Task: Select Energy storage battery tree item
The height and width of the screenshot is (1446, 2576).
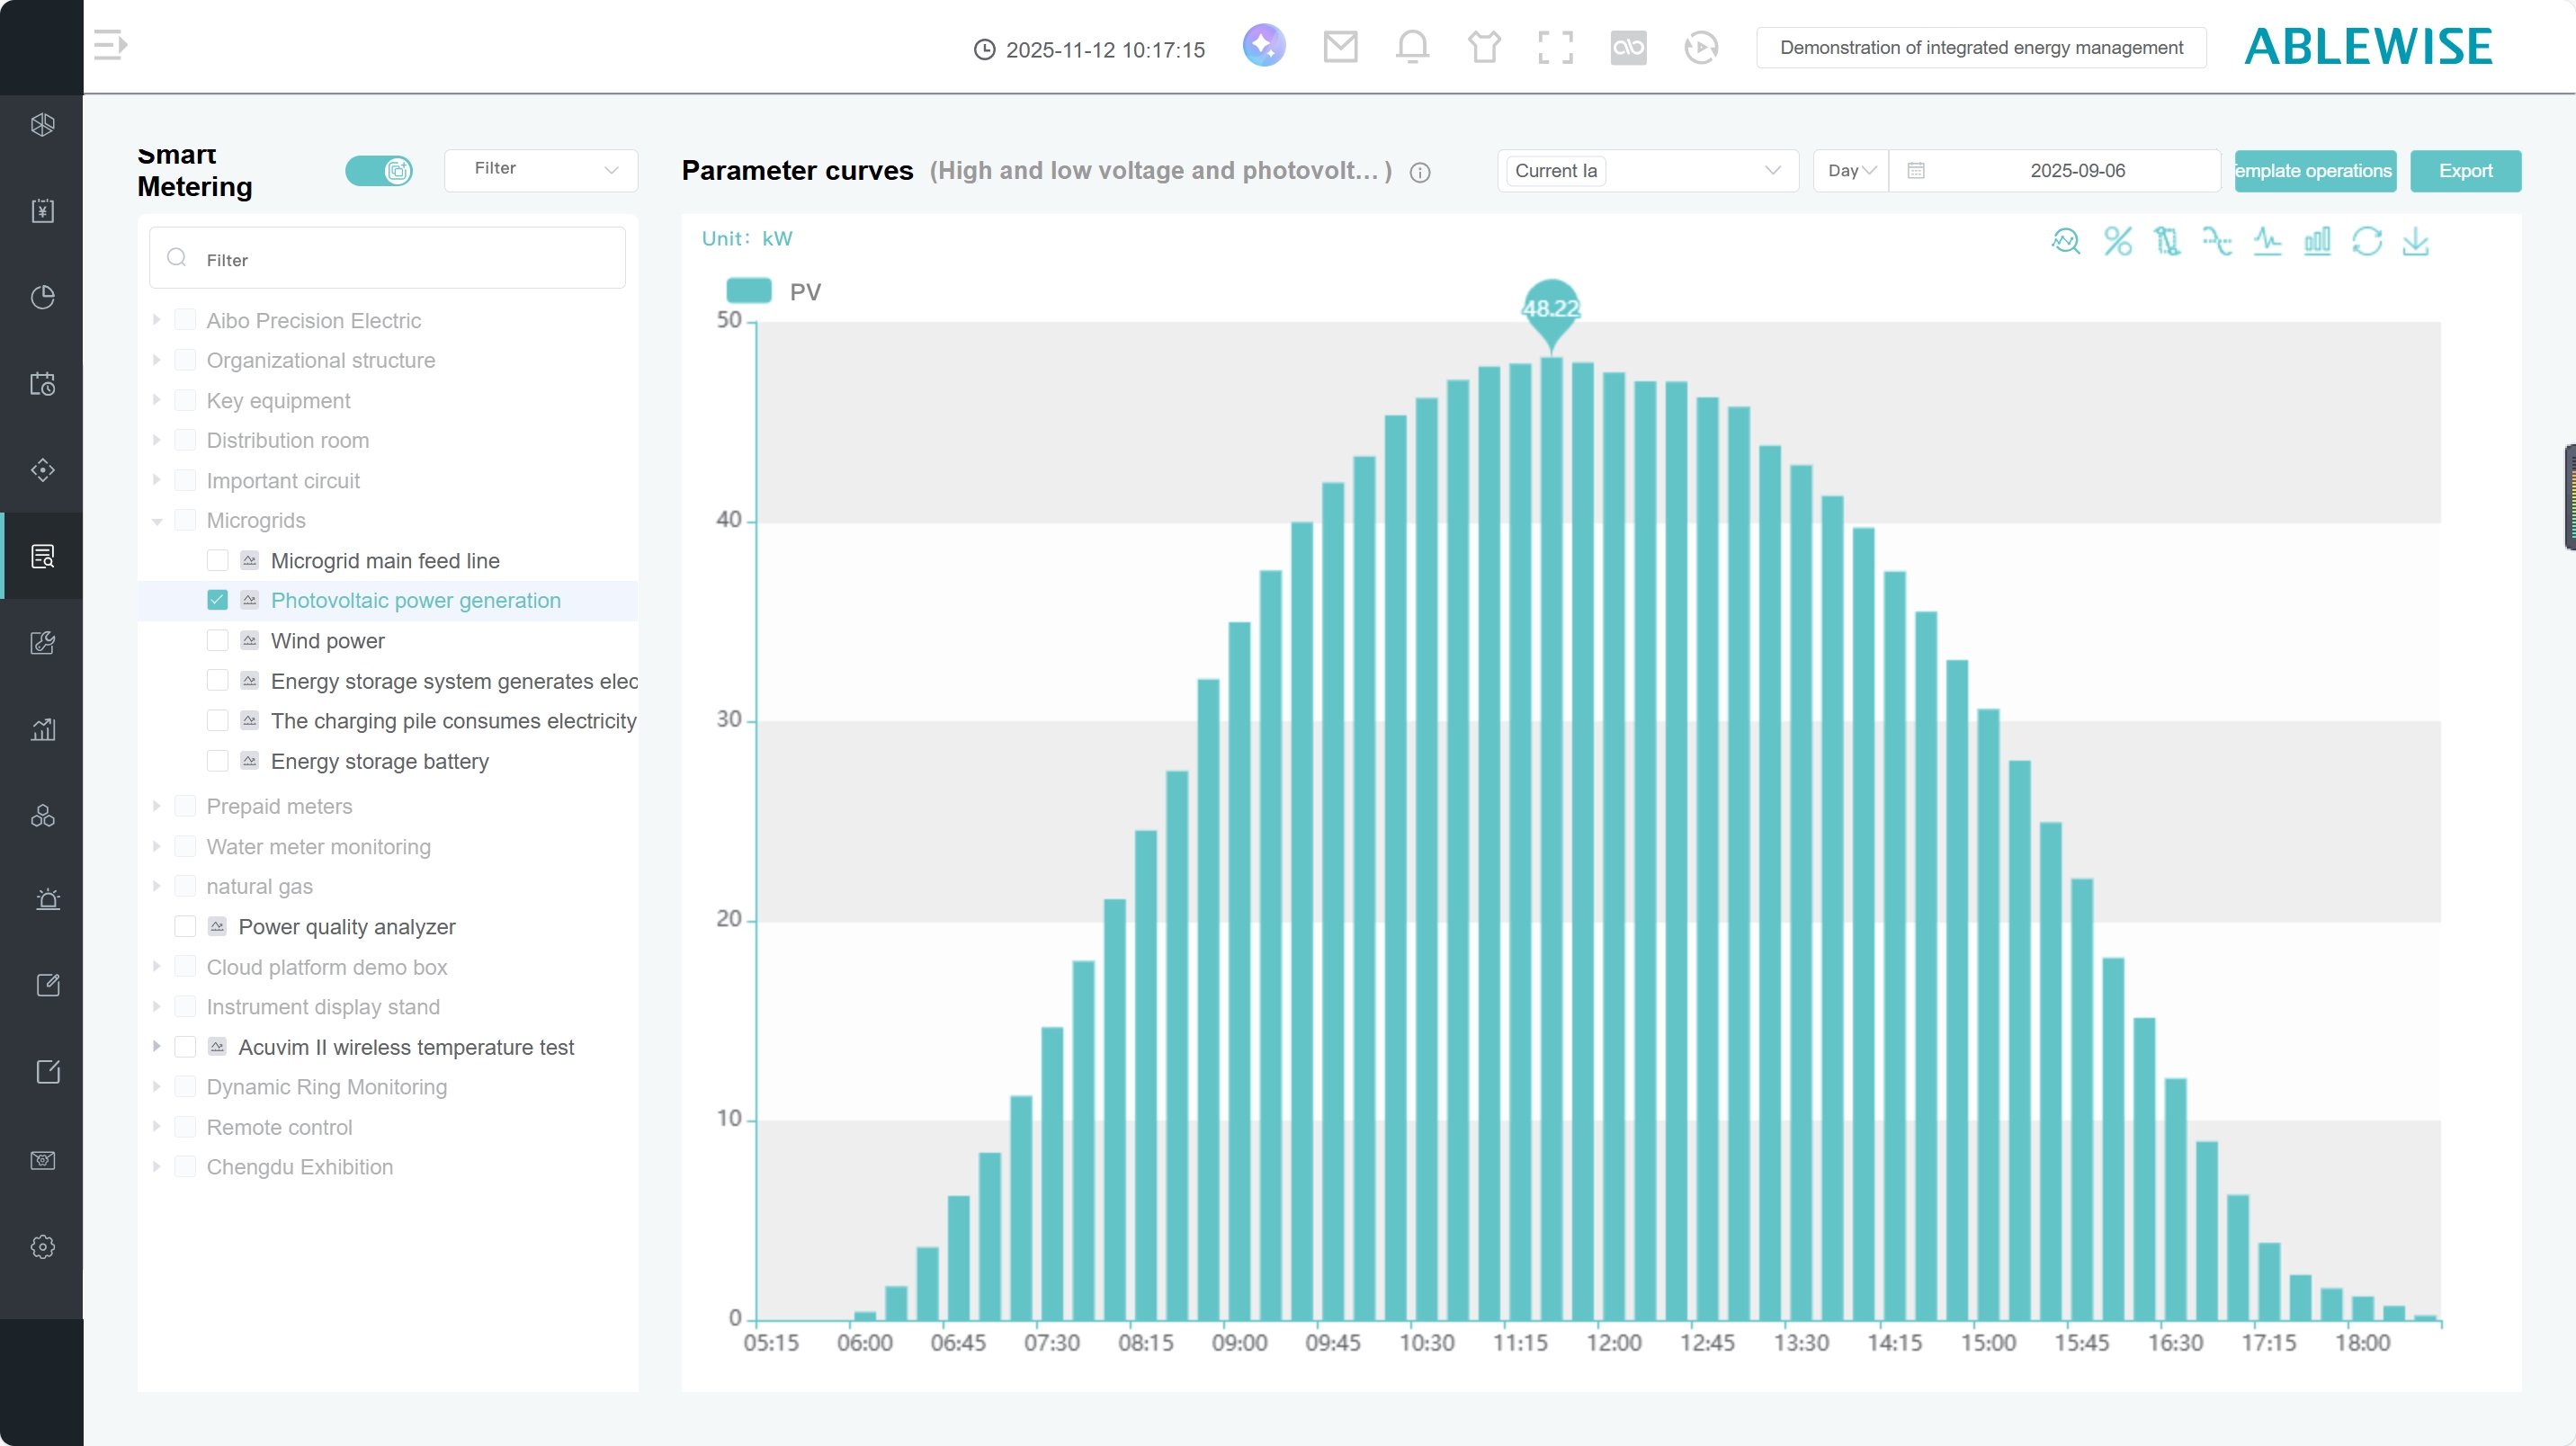Action: pyautogui.click(x=379, y=761)
